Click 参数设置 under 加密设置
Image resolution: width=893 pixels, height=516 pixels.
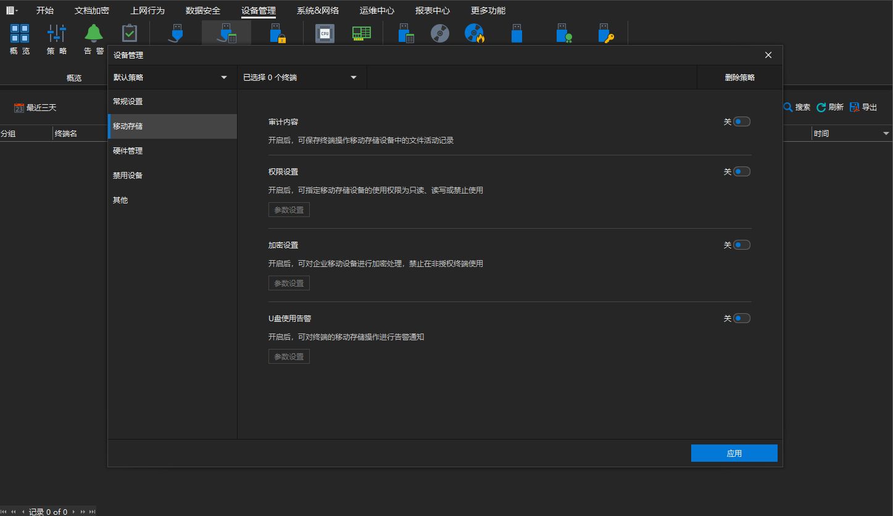[289, 283]
